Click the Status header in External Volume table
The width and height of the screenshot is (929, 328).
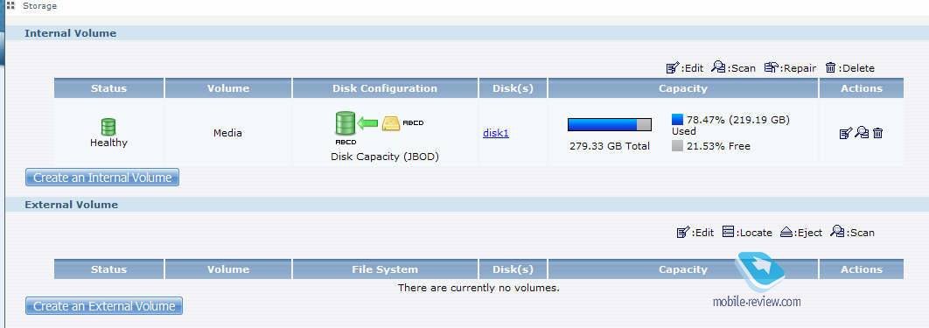109,269
